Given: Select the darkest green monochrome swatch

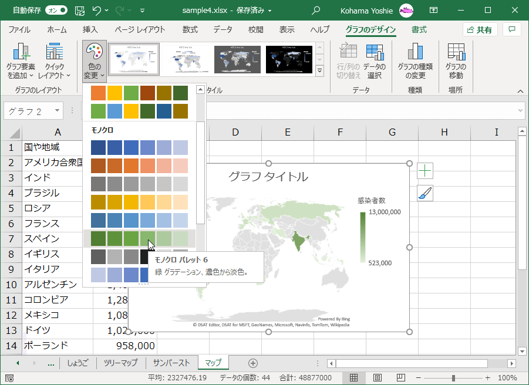Looking at the screenshot, I should 99,238.
